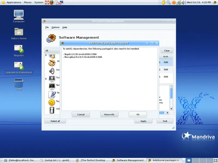
Task: Click the orange question mark tray icon
Action: point(174,2)
